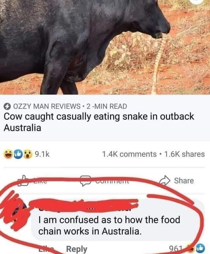Screen dimensions: 210x254
Task: Reply to the food chain comment
Action: tap(77, 249)
